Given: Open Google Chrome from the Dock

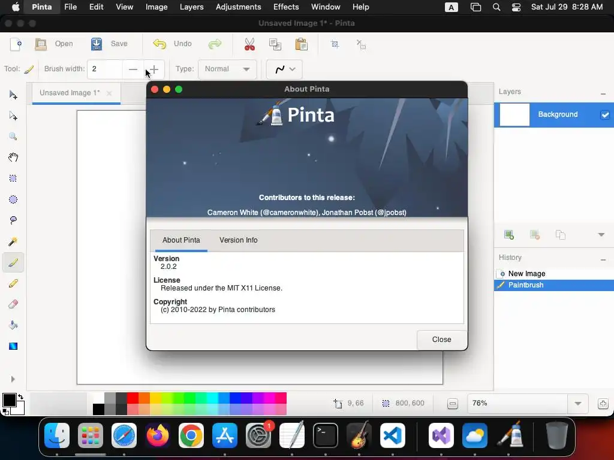Looking at the screenshot, I should point(191,435).
